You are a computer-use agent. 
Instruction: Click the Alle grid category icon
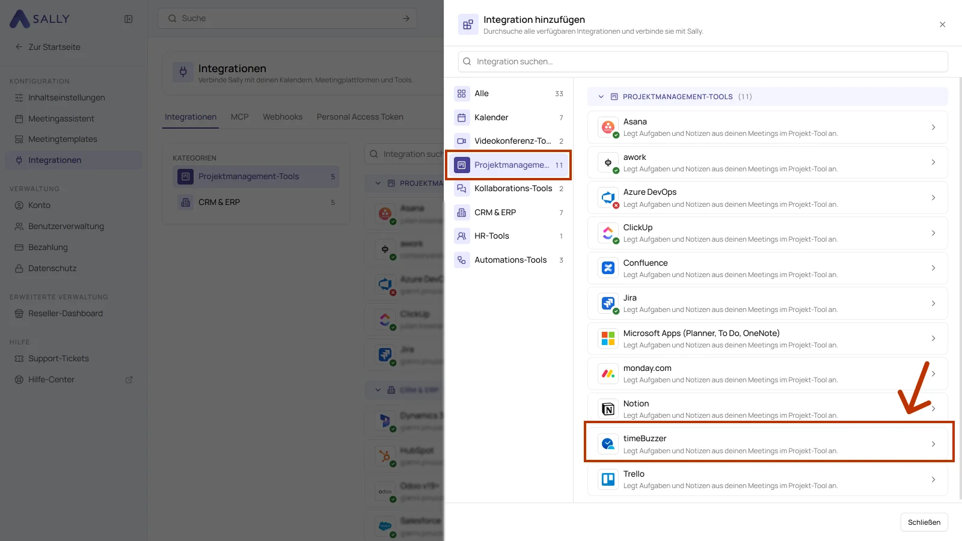click(x=462, y=93)
